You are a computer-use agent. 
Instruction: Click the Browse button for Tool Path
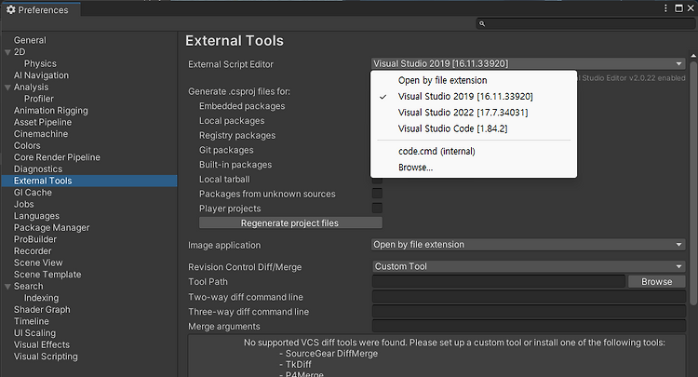pyautogui.click(x=657, y=281)
